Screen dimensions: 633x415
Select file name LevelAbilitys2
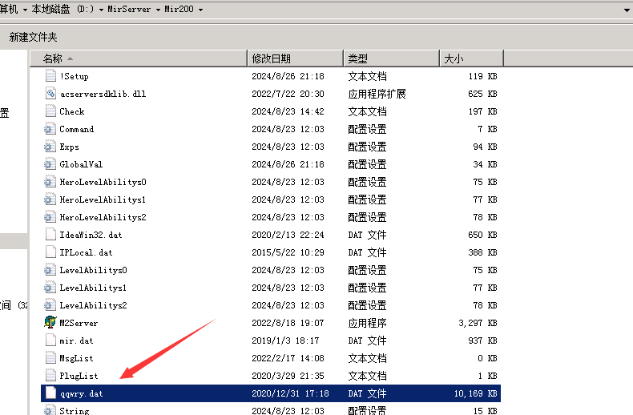pyautogui.click(x=93, y=305)
